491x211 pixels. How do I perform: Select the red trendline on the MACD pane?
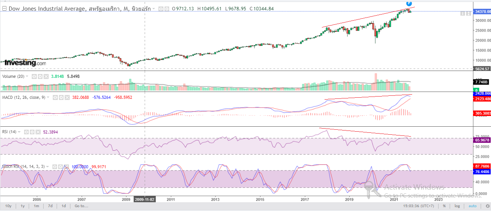(x=369, y=97)
